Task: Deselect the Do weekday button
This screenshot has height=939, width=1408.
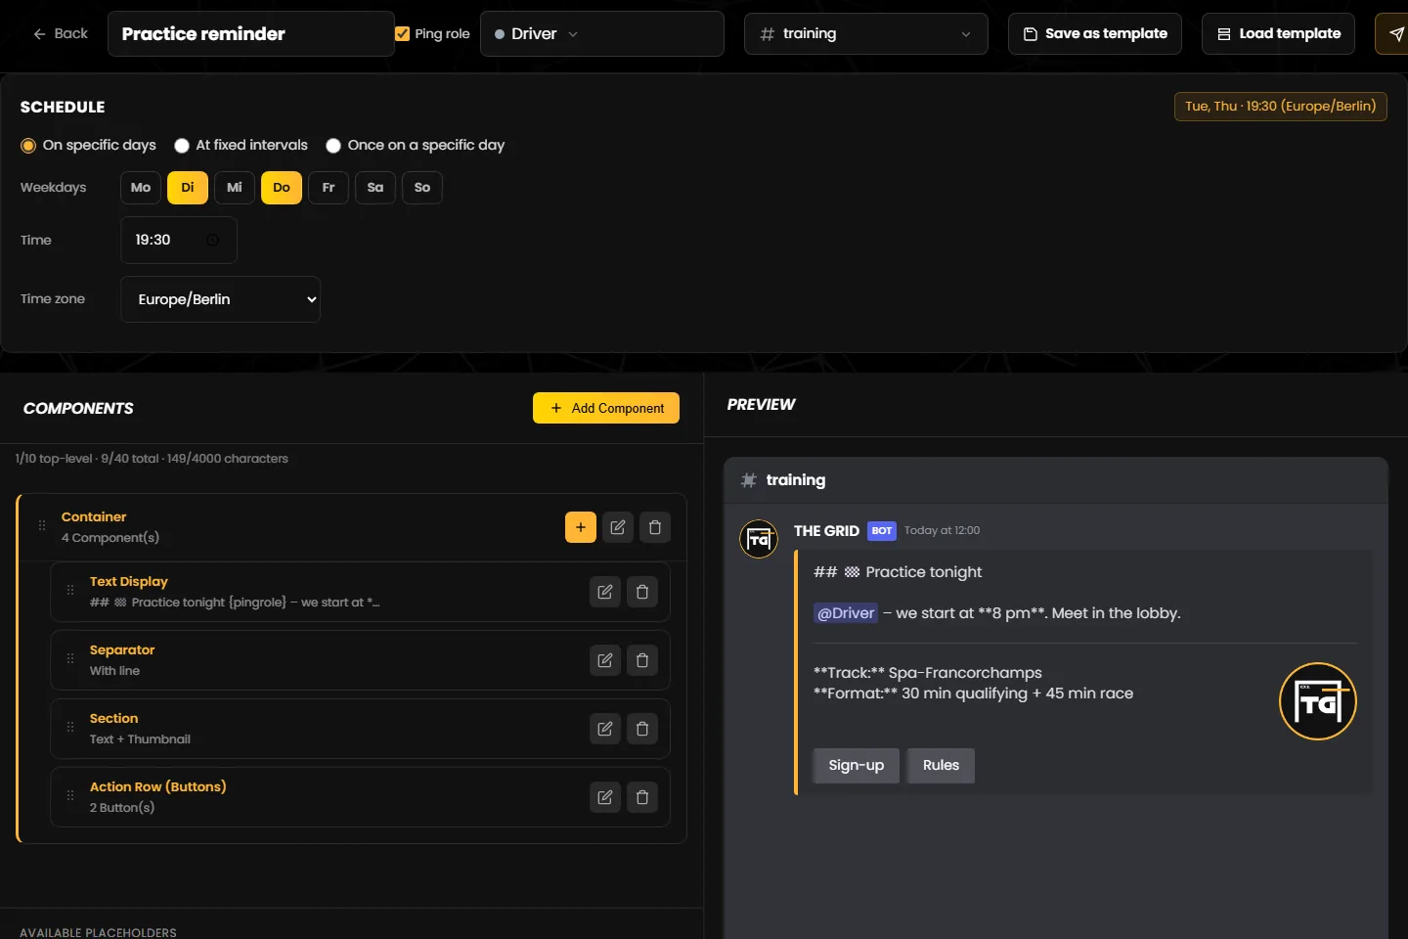Action: pos(282,188)
